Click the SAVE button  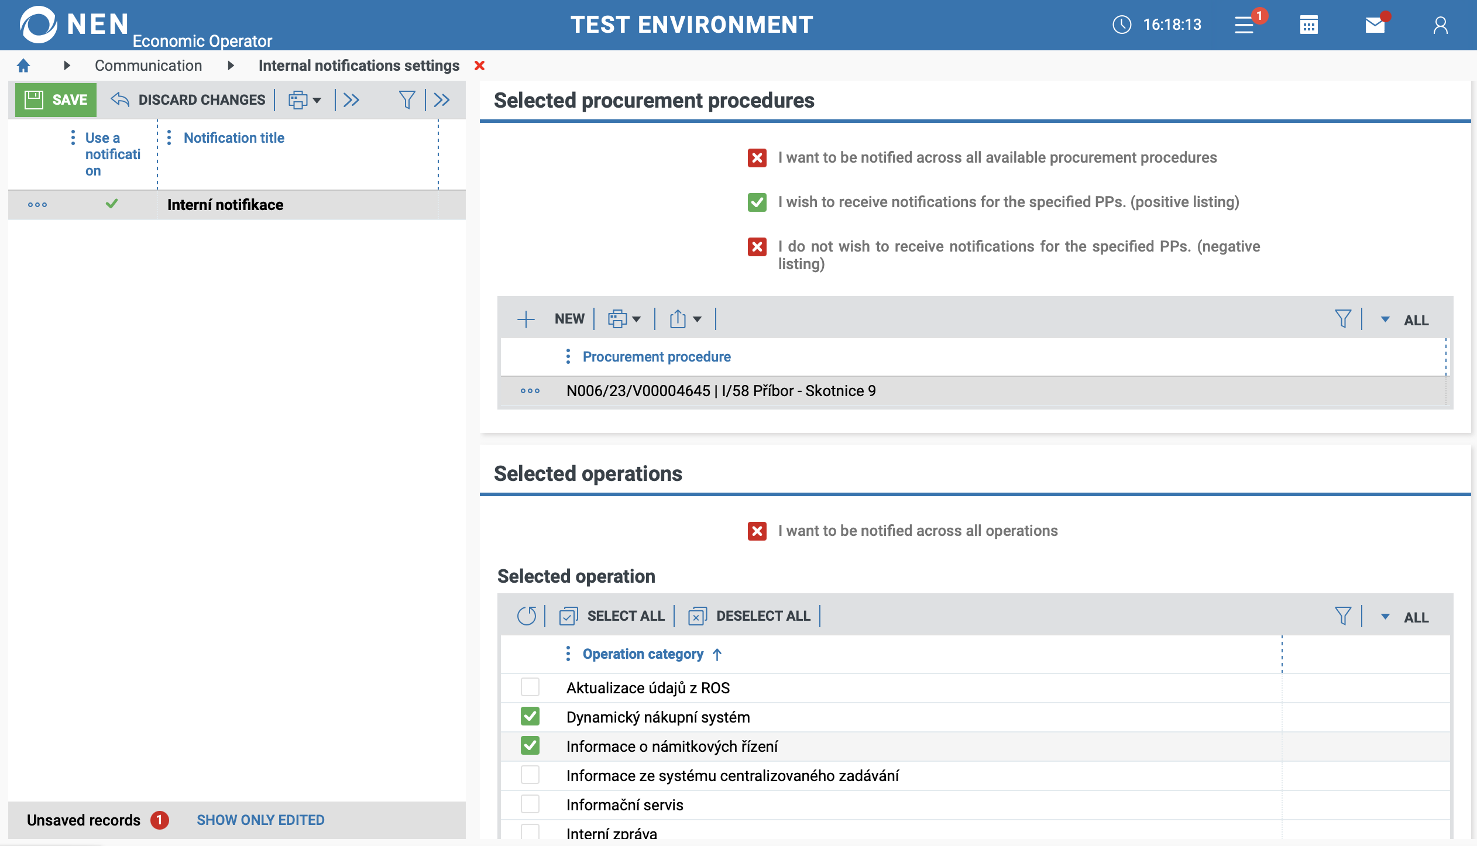[x=56, y=100]
